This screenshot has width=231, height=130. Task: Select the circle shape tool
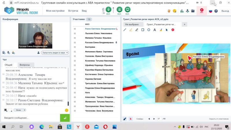pos(149,30)
